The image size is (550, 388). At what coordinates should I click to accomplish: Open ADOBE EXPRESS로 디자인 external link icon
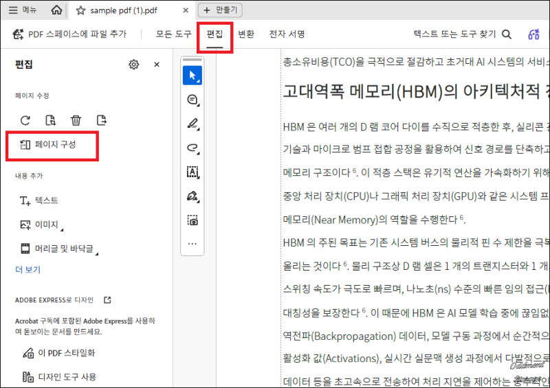(x=107, y=300)
